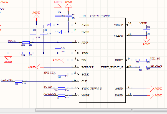Click the SYNC_PDWN_N pin label
The height and width of the screenshot is (114, 167).
(92, 88)
